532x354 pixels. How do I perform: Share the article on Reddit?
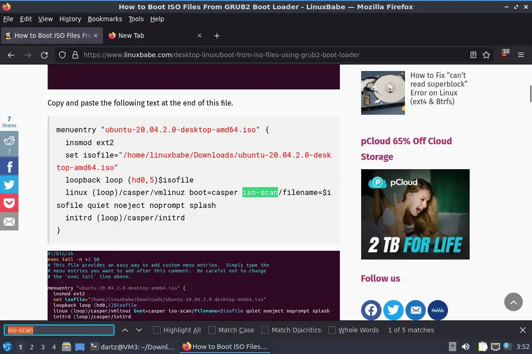[x=9, y=144]
